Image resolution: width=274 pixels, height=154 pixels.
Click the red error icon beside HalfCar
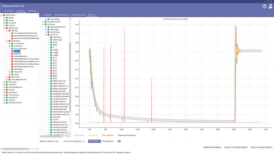pos(7,90)
